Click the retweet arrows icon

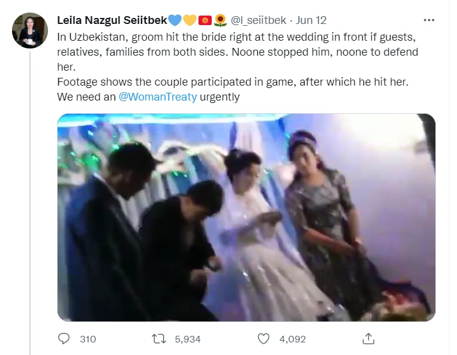[159, 339]
